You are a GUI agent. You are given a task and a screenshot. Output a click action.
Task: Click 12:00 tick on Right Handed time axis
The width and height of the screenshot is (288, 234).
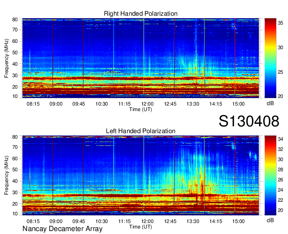click(147, 104)
